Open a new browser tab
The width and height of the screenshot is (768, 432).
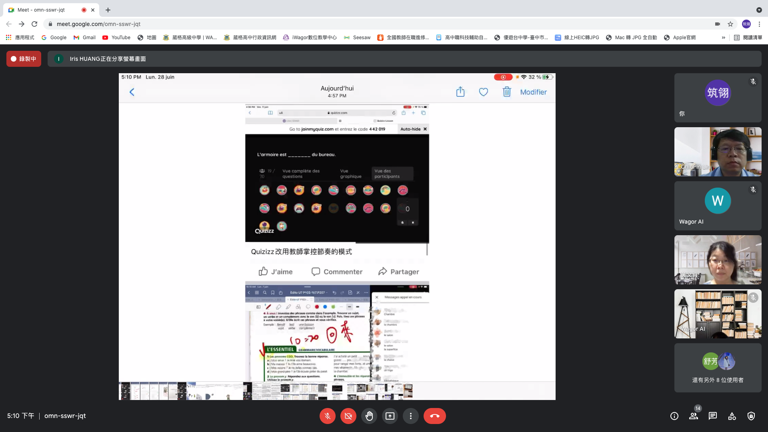click(108, 10)
